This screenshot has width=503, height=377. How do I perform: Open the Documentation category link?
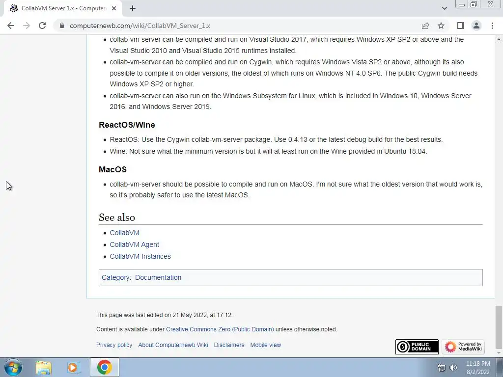(158, 278)
